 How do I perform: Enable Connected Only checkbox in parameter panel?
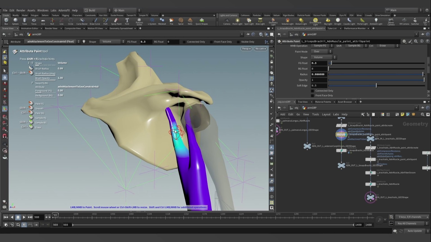312,91
